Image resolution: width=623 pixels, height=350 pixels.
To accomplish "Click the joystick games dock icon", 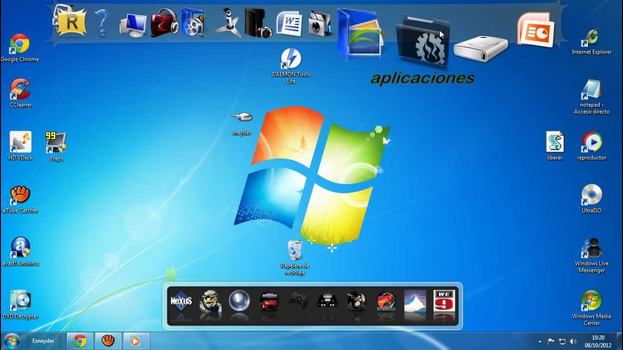I will coord(227,23).
